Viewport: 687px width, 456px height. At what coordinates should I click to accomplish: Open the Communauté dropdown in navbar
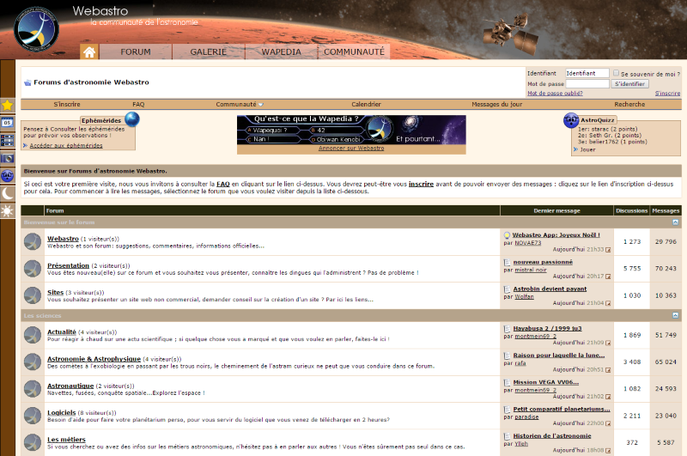point(240,104)
